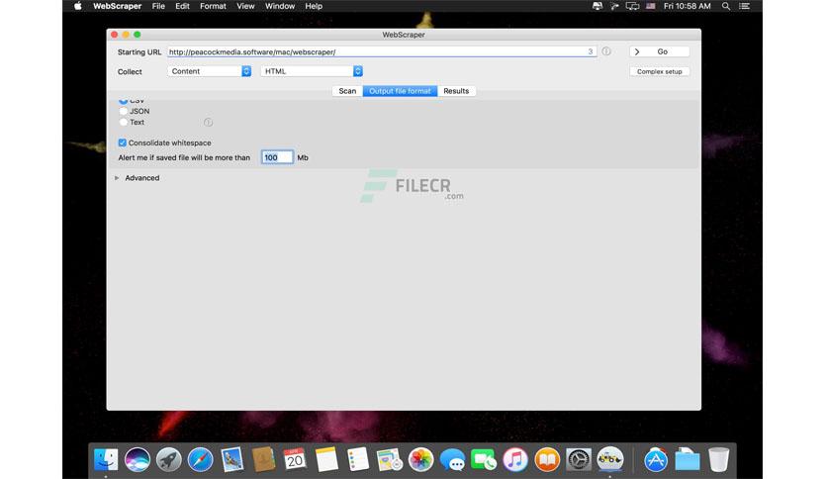Screen dimensions: 827x479
Task: Click the US flag input source icon
Action: coord(651,6)
